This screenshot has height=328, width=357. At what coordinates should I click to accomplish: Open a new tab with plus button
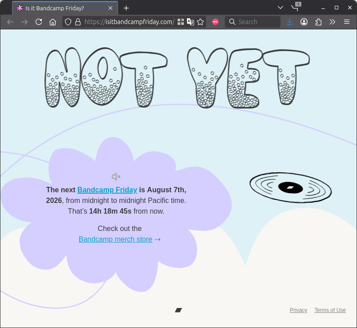point(126,8)
